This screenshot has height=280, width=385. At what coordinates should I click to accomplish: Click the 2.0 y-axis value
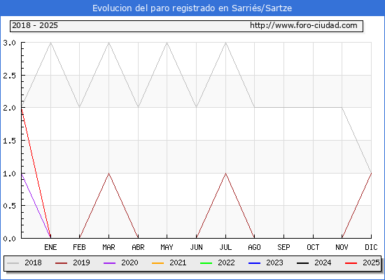(x=9, y=108)
